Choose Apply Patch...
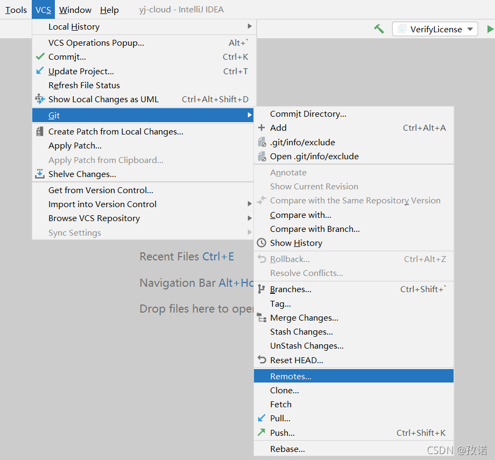Image resolution: width=495 pixels, height=460 pixels. (x=143, y=146)
